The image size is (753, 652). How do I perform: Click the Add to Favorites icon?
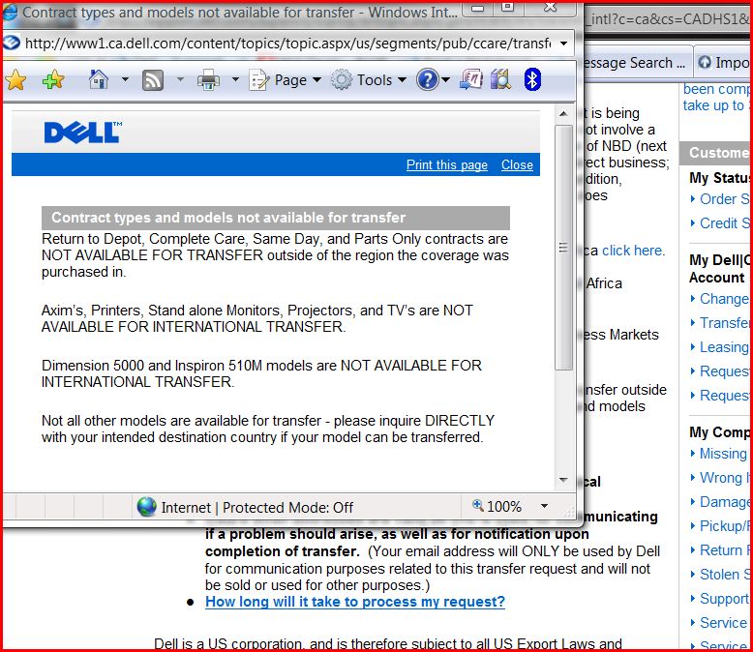click(x=53, y=79)
